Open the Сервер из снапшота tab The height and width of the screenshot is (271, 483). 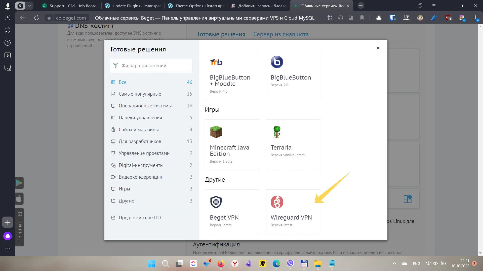coord(281,34)
